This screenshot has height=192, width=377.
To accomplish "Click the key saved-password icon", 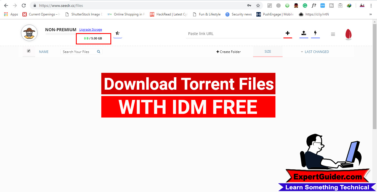I will (249, 6).
